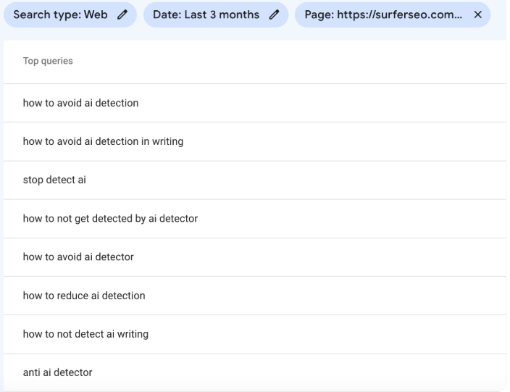This screenshot has width=510, height=392.
Task: Choose the 'how to avoid ai detector' row
Action: 78,257
